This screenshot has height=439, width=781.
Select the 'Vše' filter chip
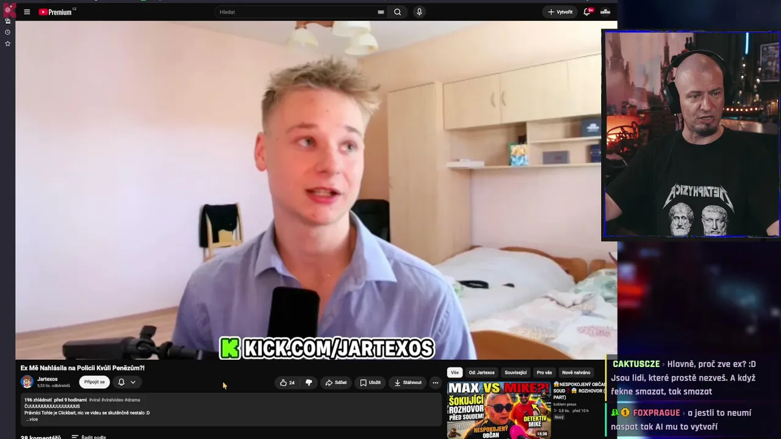click(455, 373)
